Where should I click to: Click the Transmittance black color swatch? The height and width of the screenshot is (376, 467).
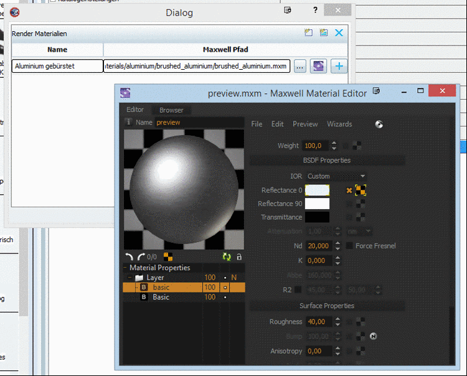[317, 217]
